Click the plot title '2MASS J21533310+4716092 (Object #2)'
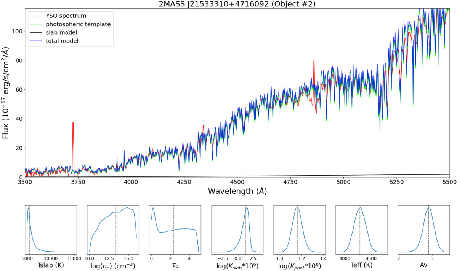 237,4
